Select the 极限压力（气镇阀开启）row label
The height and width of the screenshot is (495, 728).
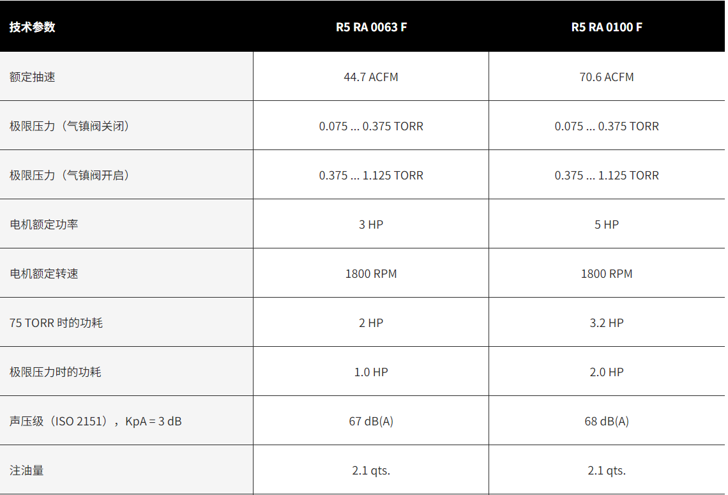70,175
